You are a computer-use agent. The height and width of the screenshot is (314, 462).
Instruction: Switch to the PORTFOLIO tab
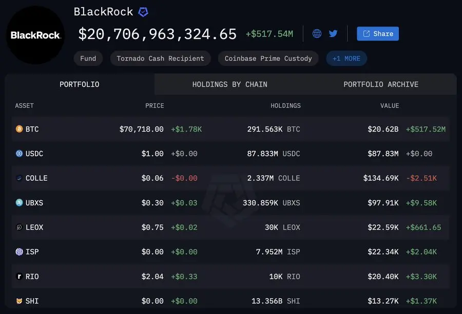point(80,85)
